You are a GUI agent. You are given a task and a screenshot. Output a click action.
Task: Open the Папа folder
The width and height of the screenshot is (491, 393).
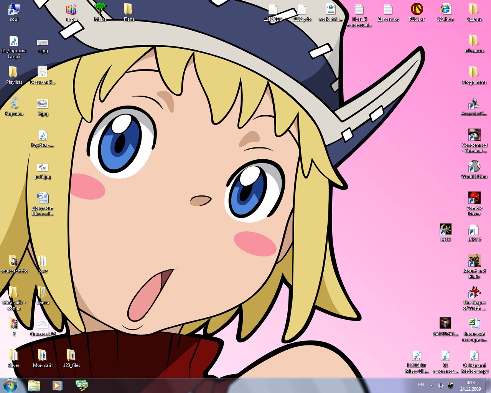coord(129,12)
